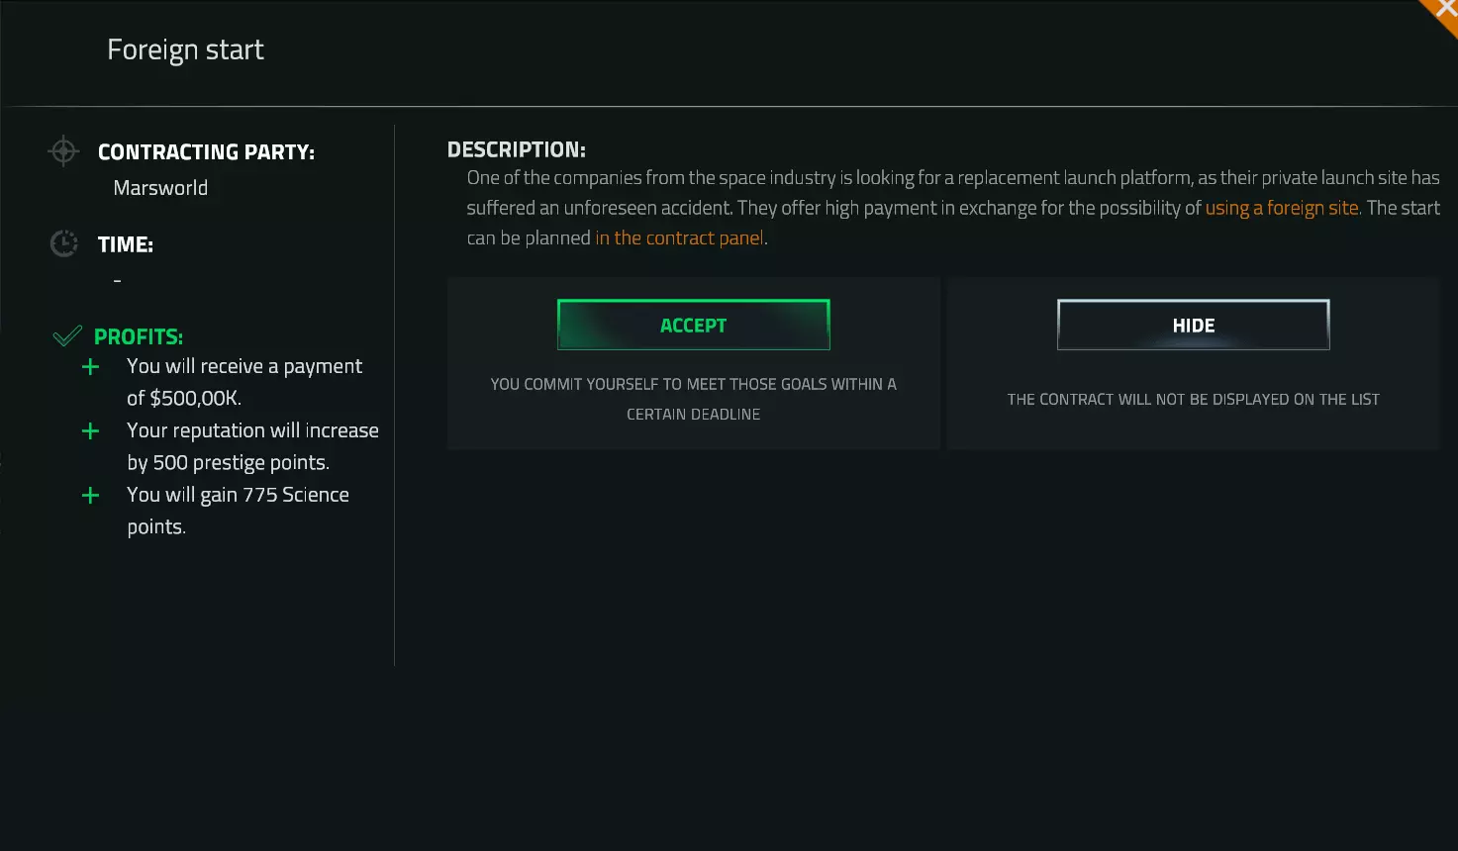This screenshot has width=1458, height=851.
Task: Click the DESCRIPTION heading
Action: (x=516, y=149)
